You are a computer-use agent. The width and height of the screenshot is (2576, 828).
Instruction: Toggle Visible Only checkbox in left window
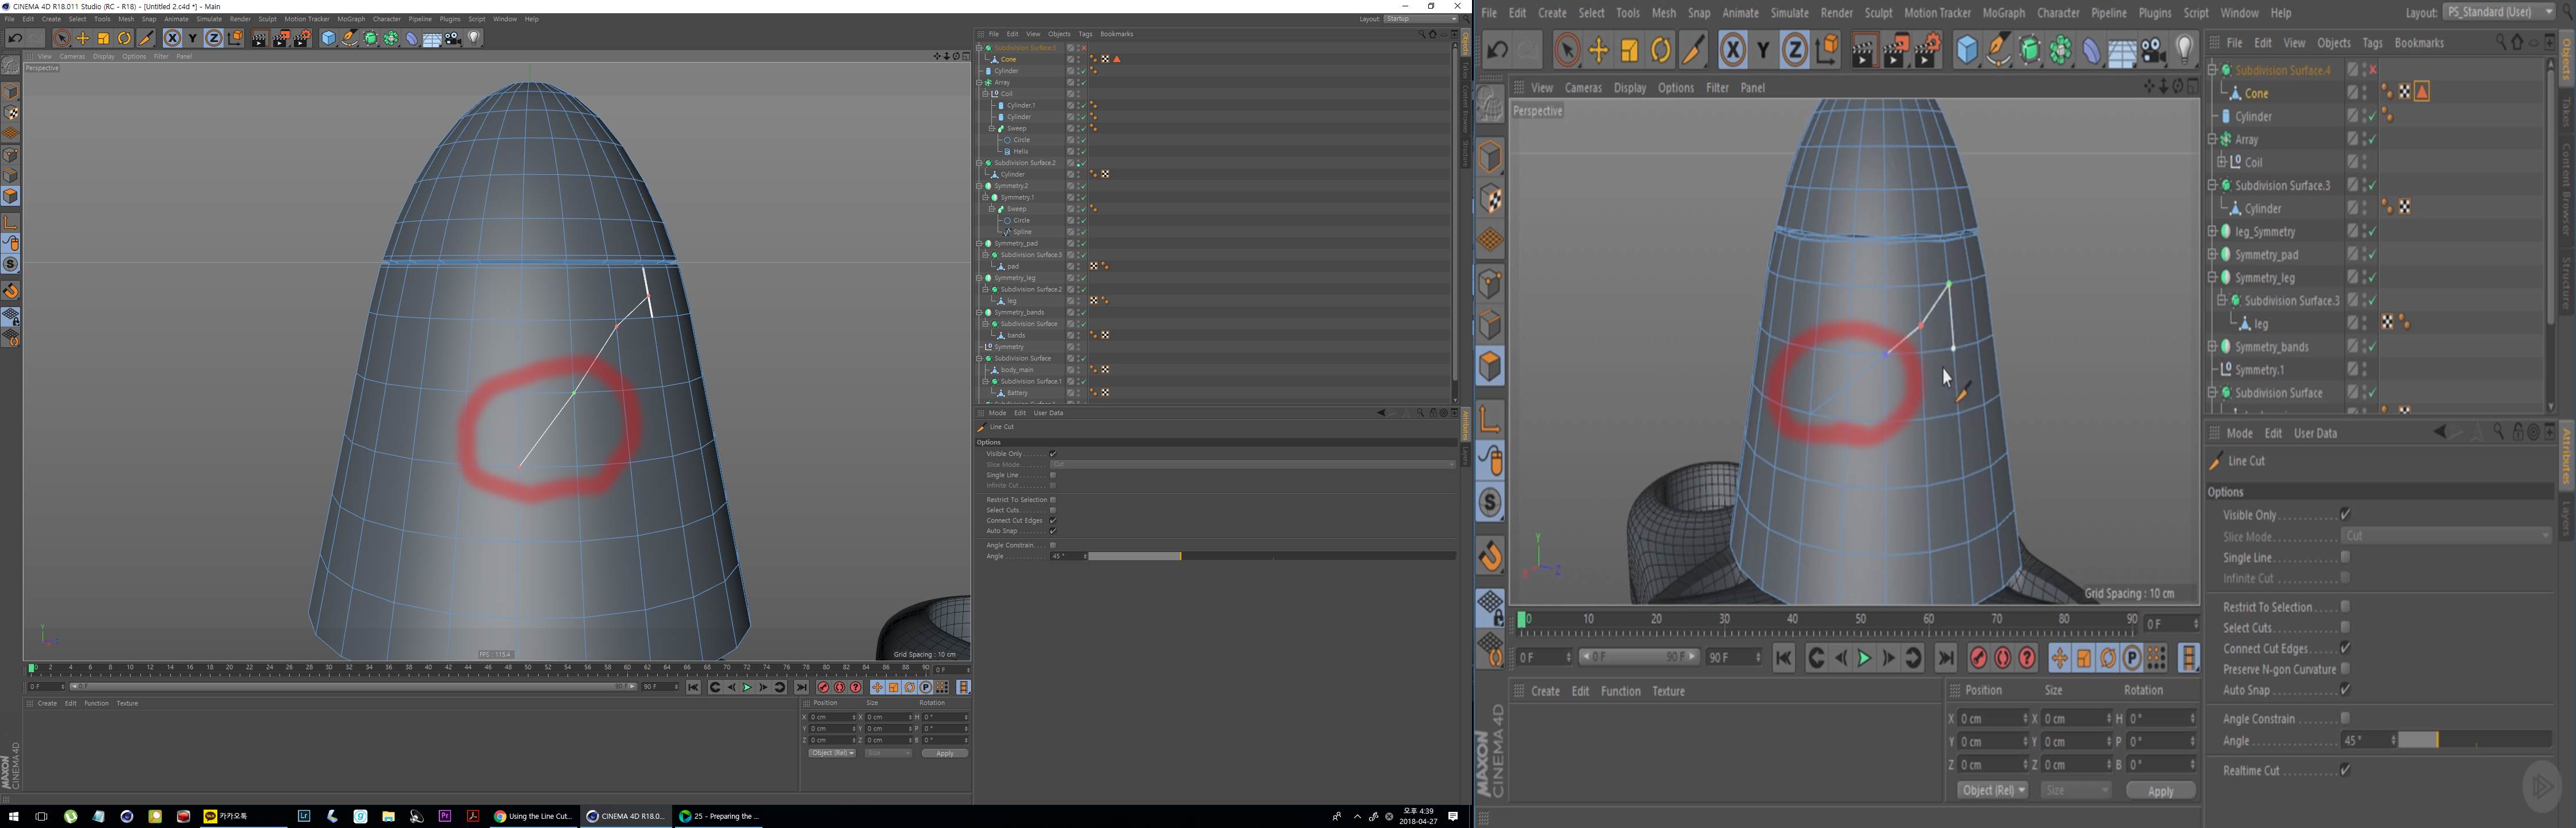pos(1053,454)
